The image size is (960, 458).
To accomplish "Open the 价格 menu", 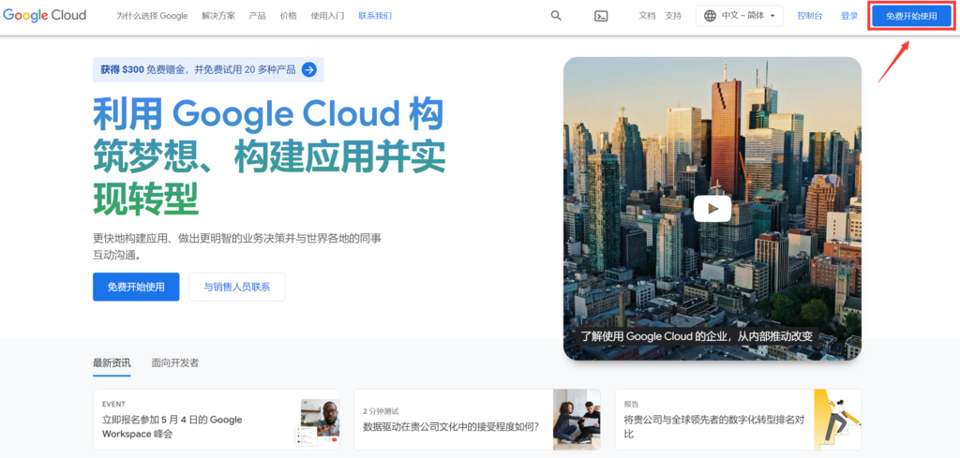I will [x=289, y=16].
